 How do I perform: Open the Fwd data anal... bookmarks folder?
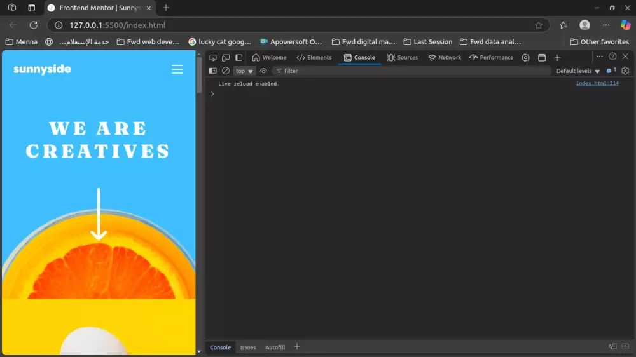coord(490,42)
